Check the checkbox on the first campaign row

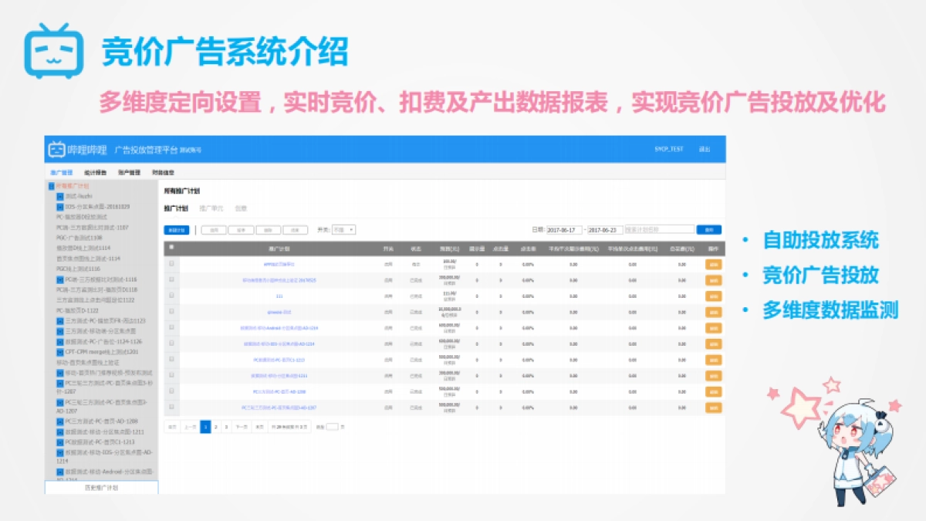tap(169, 262)
